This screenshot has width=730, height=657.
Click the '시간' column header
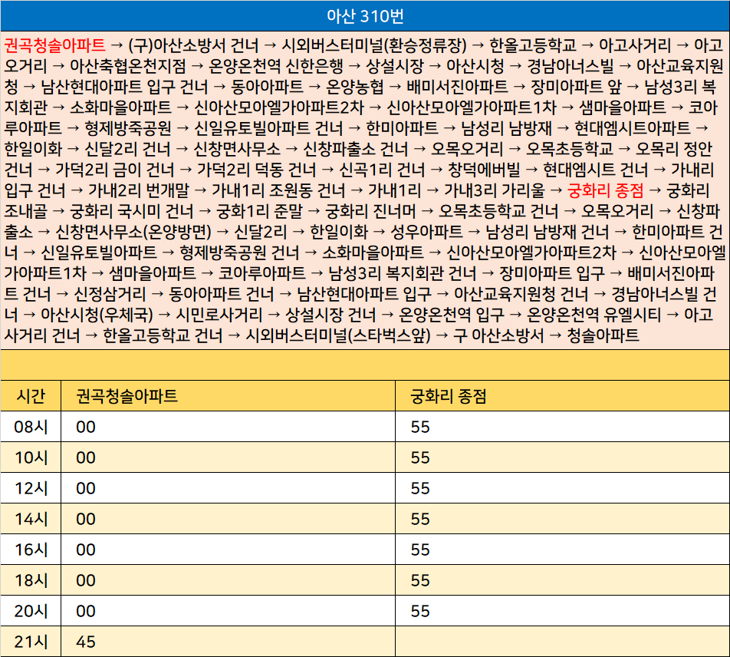31,395
